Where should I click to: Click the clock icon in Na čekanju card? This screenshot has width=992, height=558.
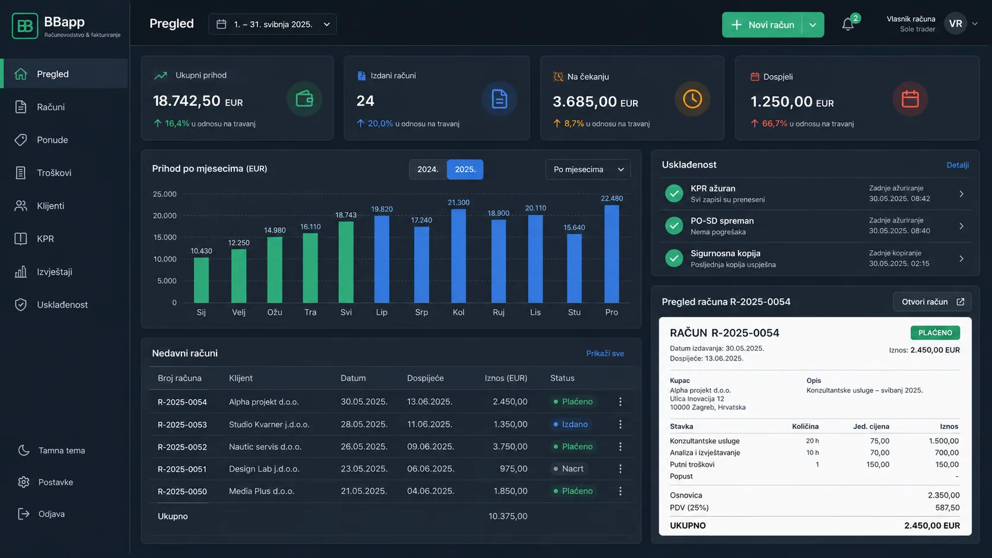(692, 99)
